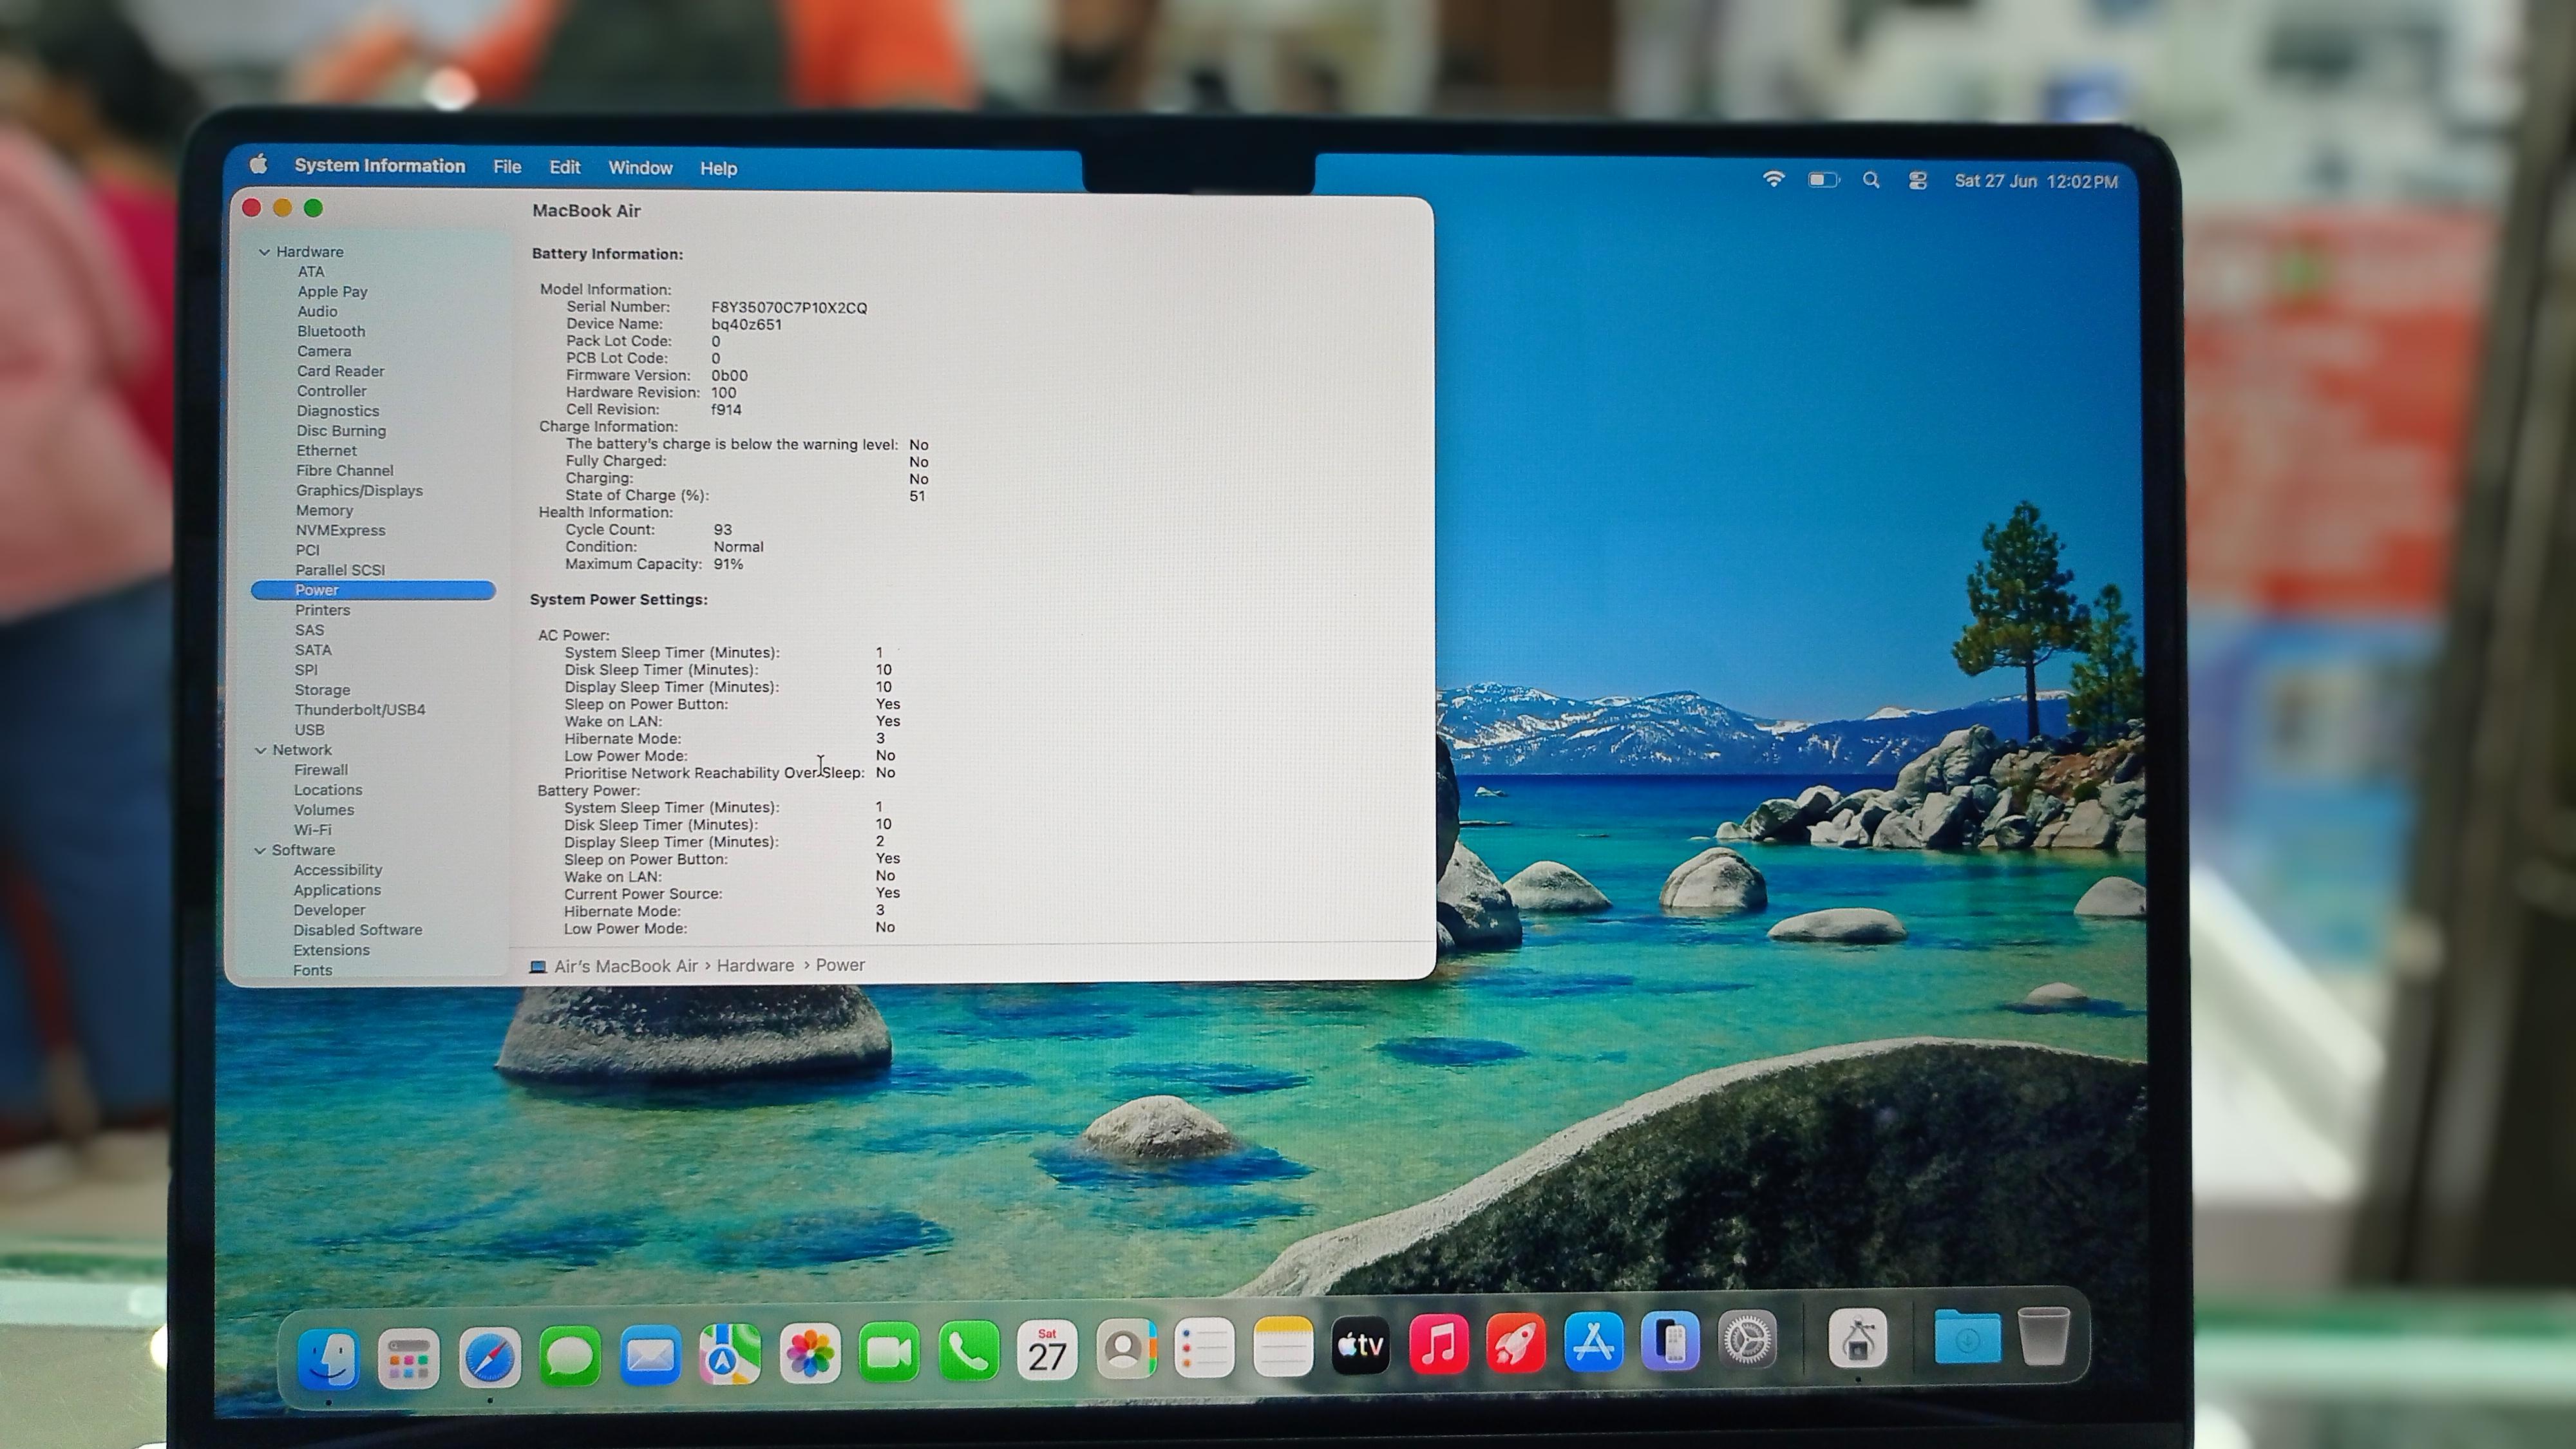Screen dimensions: 2576x1449
Task: Click the Cycle Count value 93
Action: (723, 530)
